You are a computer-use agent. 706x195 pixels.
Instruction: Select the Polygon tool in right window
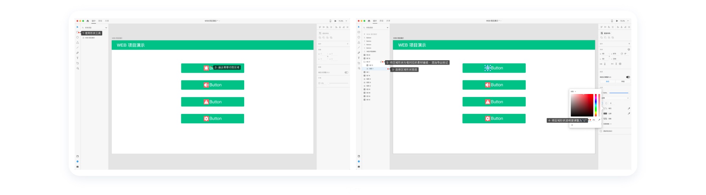pos(359,43)
